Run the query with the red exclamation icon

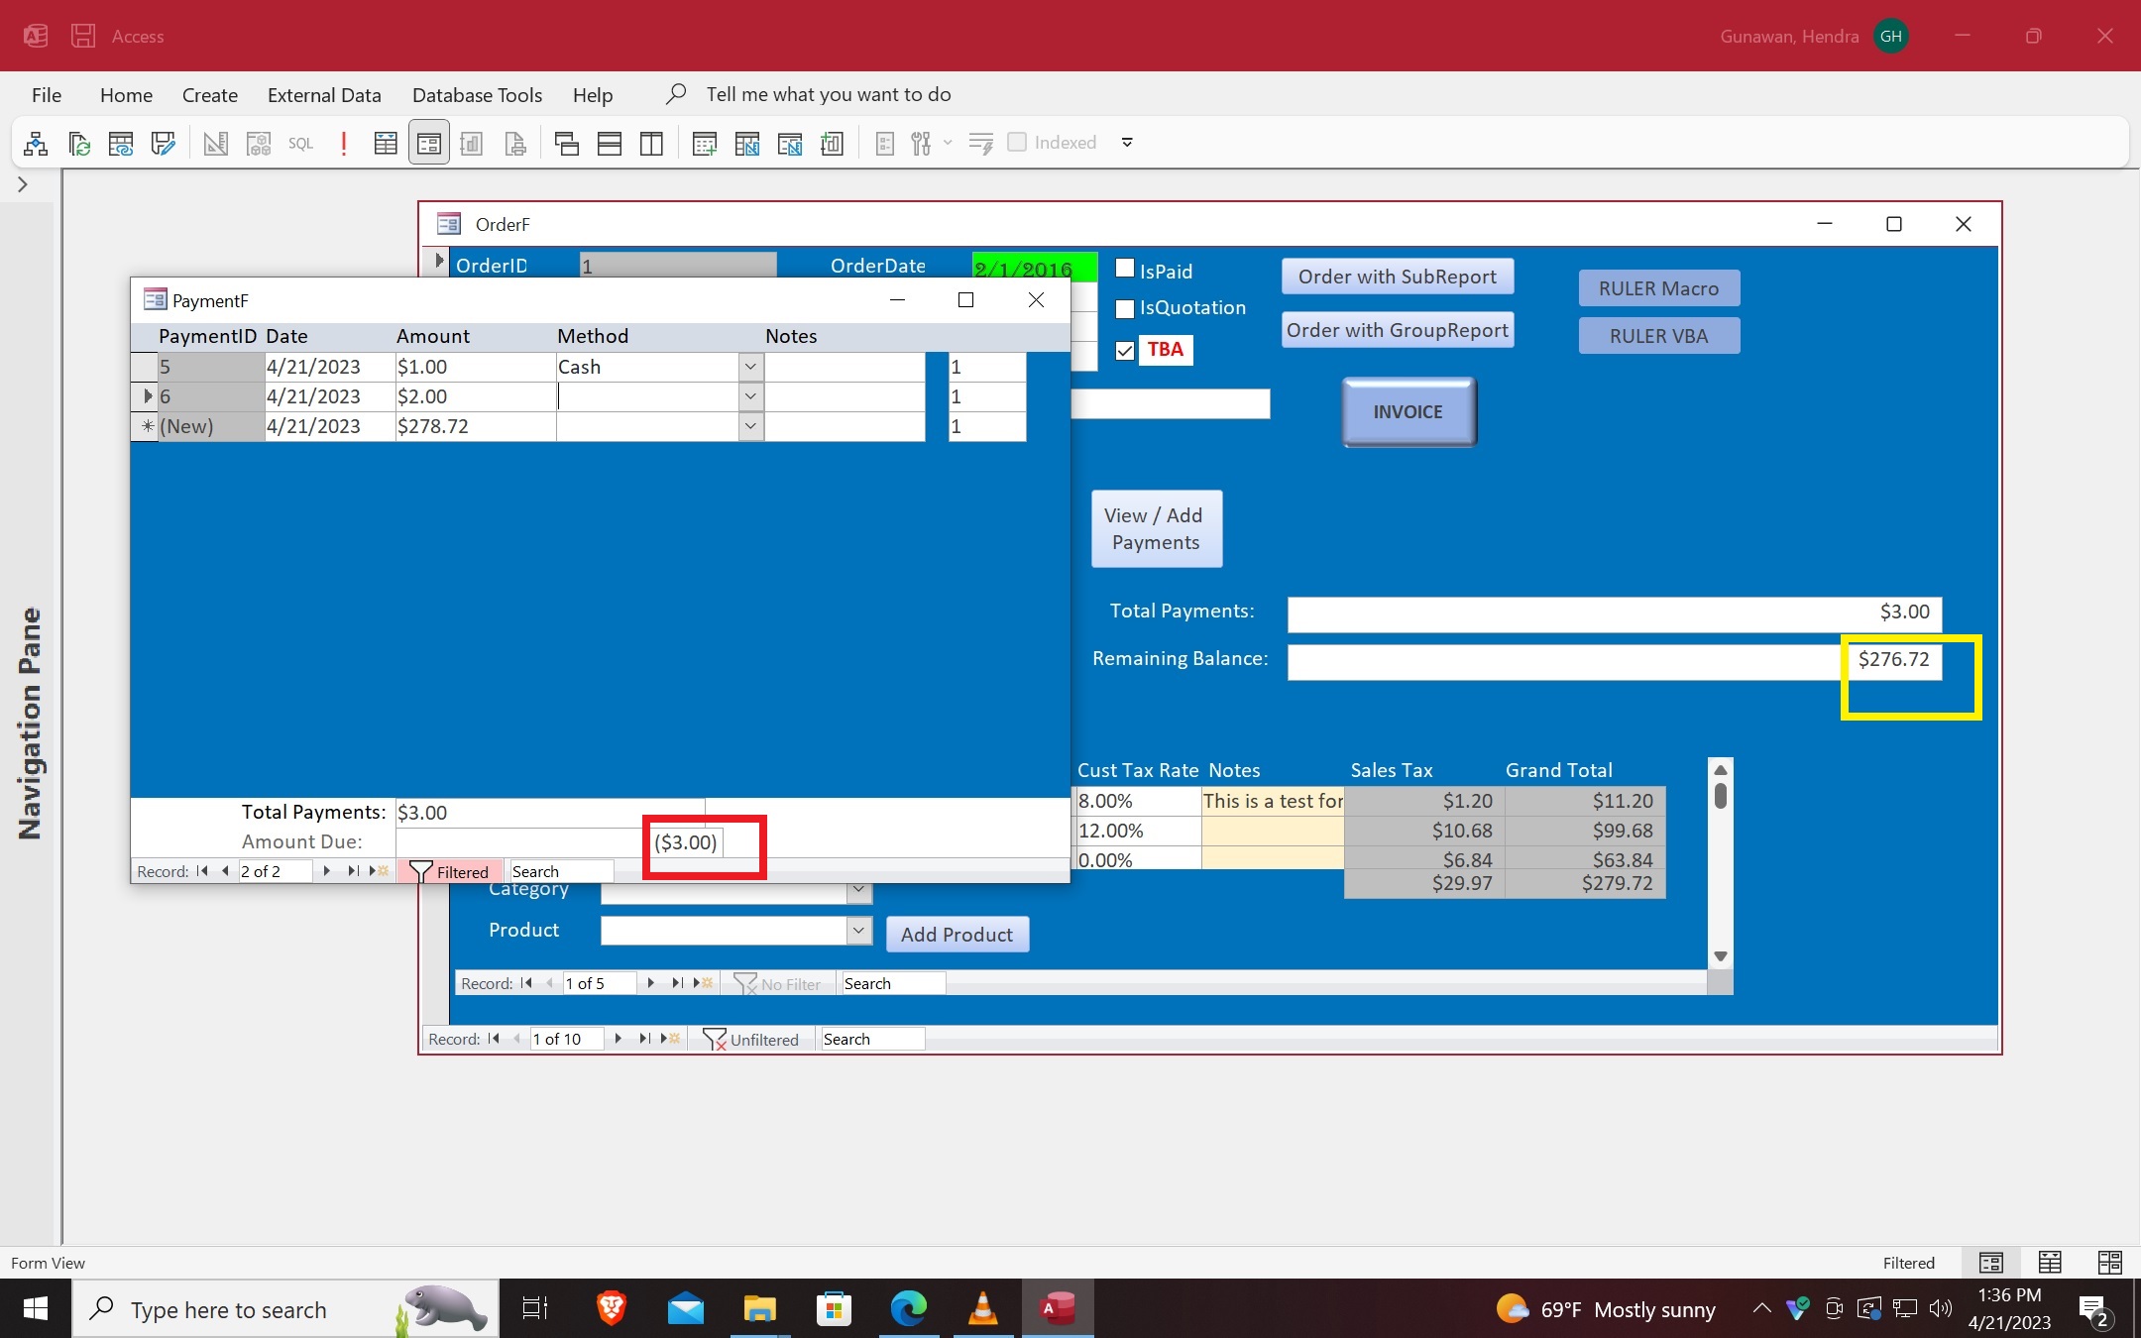pos(343,143)
